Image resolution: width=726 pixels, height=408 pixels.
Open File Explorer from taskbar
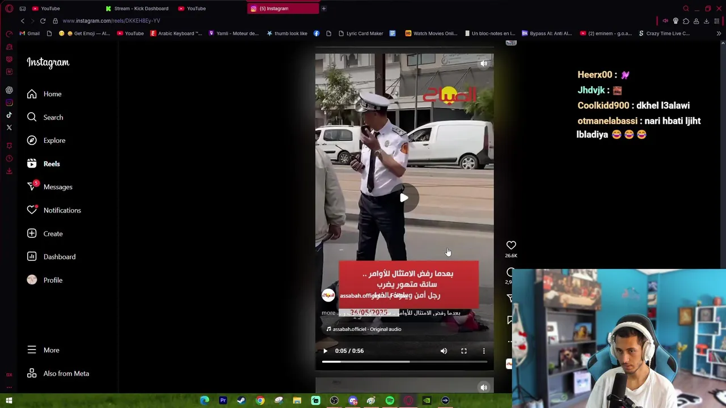pyautogui.click(x=297, y=401)
